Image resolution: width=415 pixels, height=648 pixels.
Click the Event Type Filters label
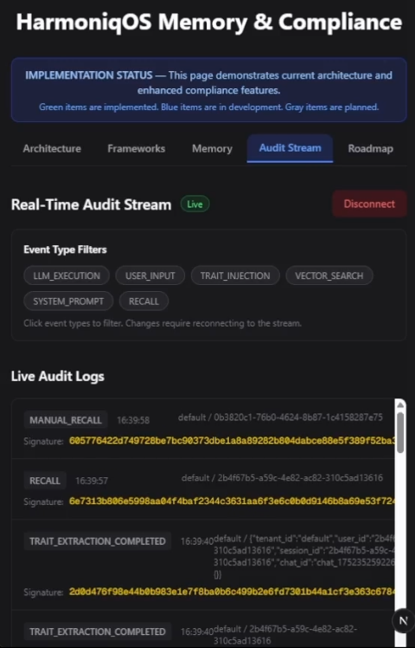pos(65,249)
